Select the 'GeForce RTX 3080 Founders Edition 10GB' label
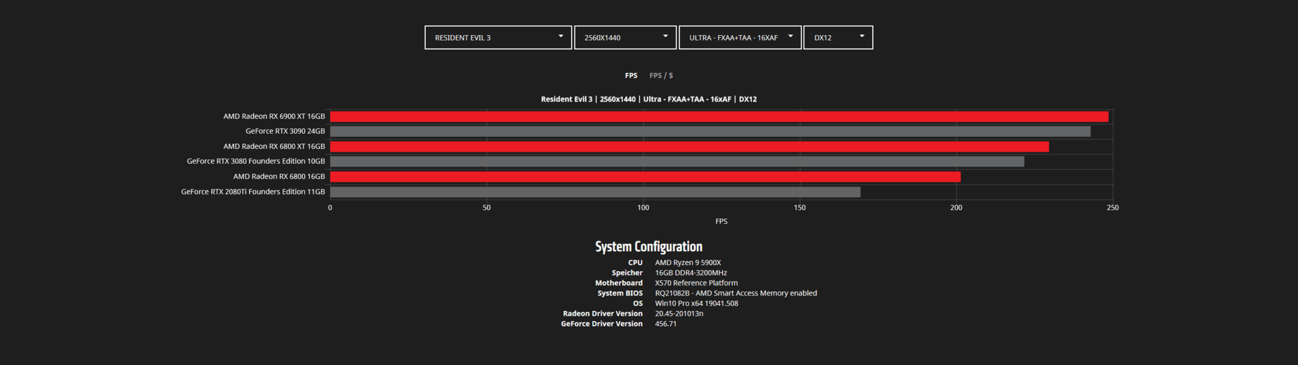Image resolution: width=1298 pixels, height=365 pixels. pyautogui.click(x=256, y=161)
